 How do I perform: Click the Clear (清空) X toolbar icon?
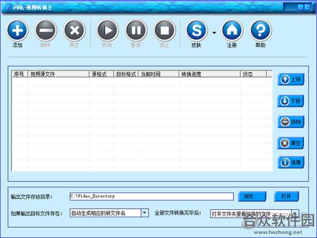[74, 31]
